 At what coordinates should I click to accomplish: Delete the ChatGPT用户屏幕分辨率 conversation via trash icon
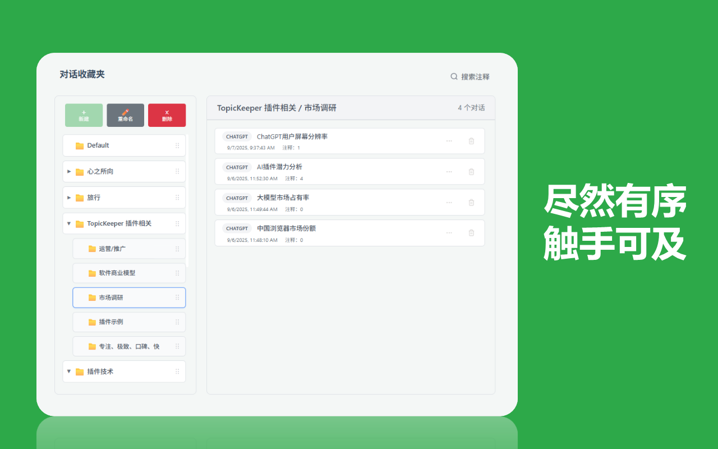pos(471,141)
